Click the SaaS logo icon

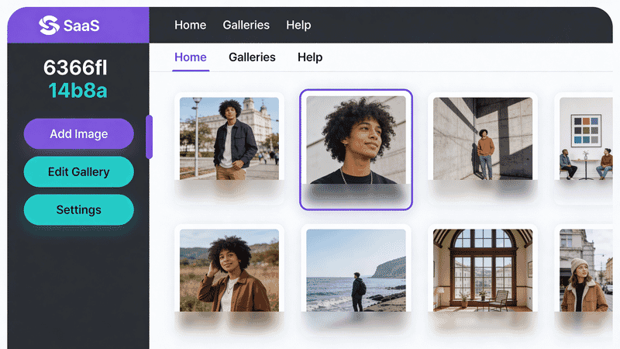pyautogui.click(x=50, y=26)
